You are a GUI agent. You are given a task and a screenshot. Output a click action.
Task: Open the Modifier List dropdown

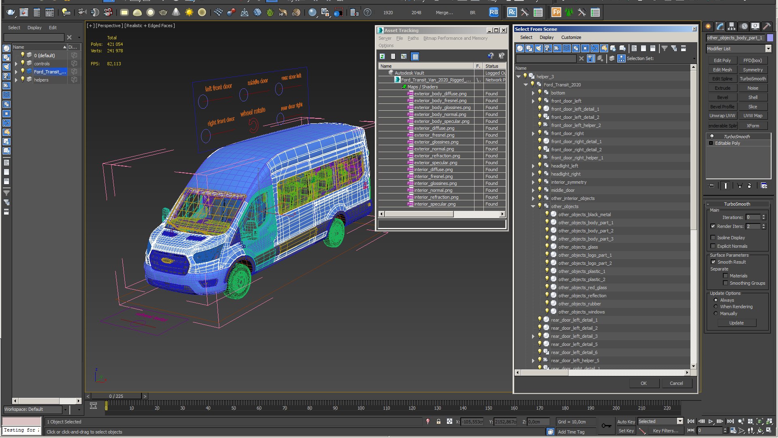(x=768, y=49)
